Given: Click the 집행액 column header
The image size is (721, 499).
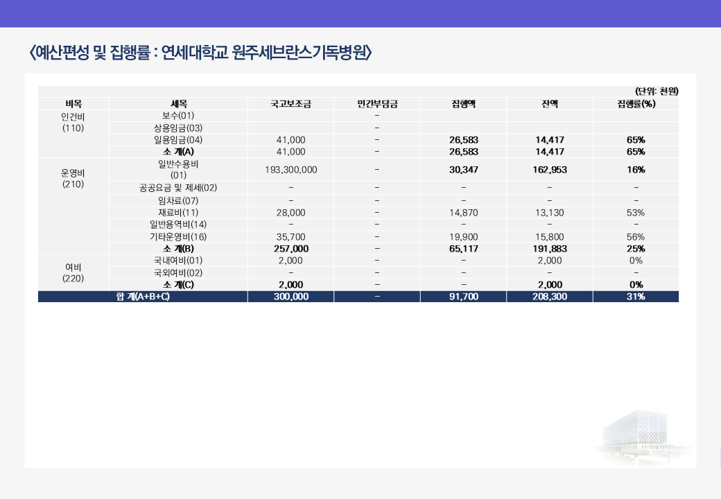Looking at the screenshot, I should click(x=463, y=104).
